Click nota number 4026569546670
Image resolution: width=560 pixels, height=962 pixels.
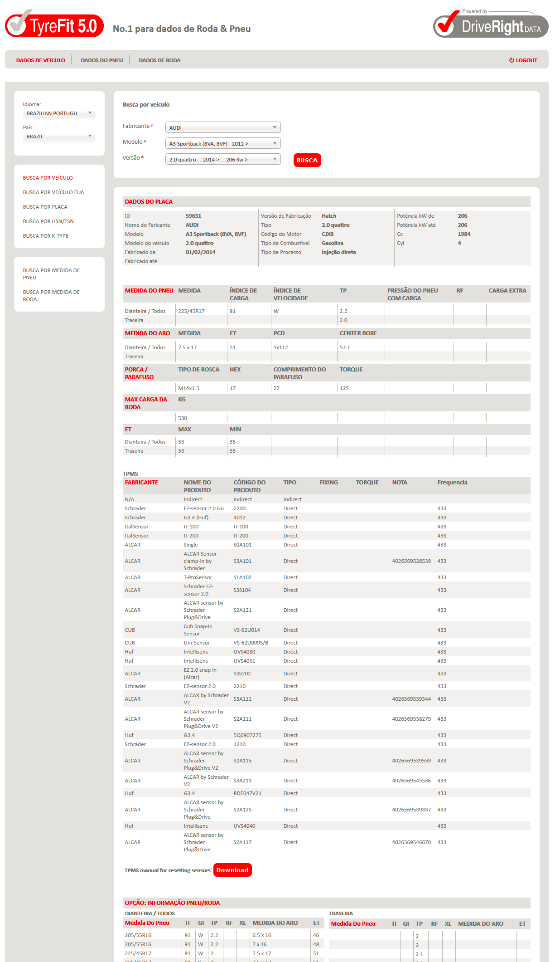[x=411, y=842]
